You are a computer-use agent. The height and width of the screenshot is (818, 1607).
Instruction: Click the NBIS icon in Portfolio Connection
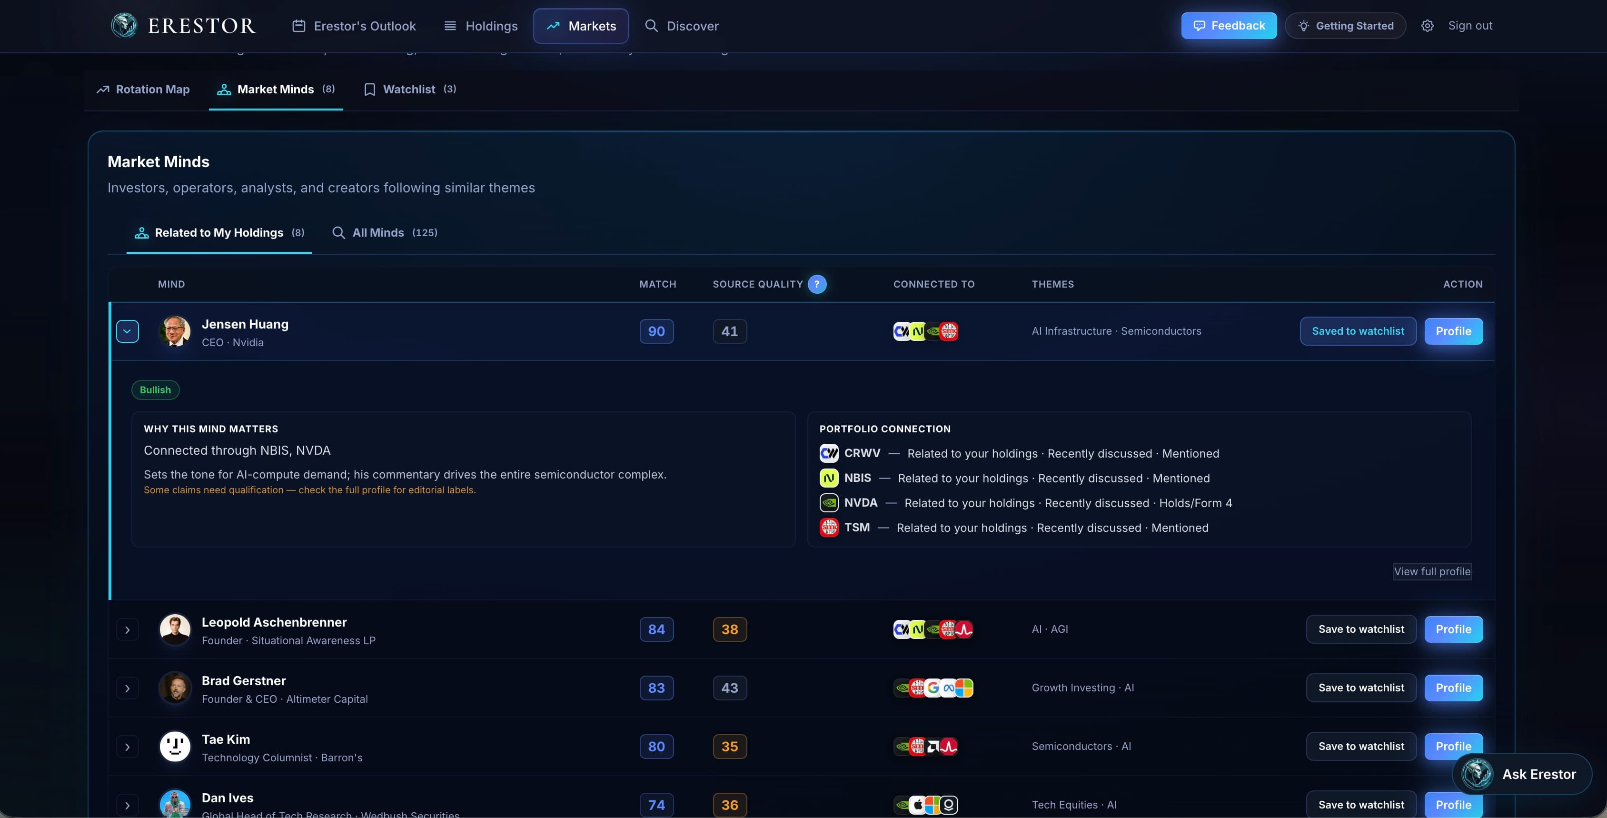click(x=828, y=478)
